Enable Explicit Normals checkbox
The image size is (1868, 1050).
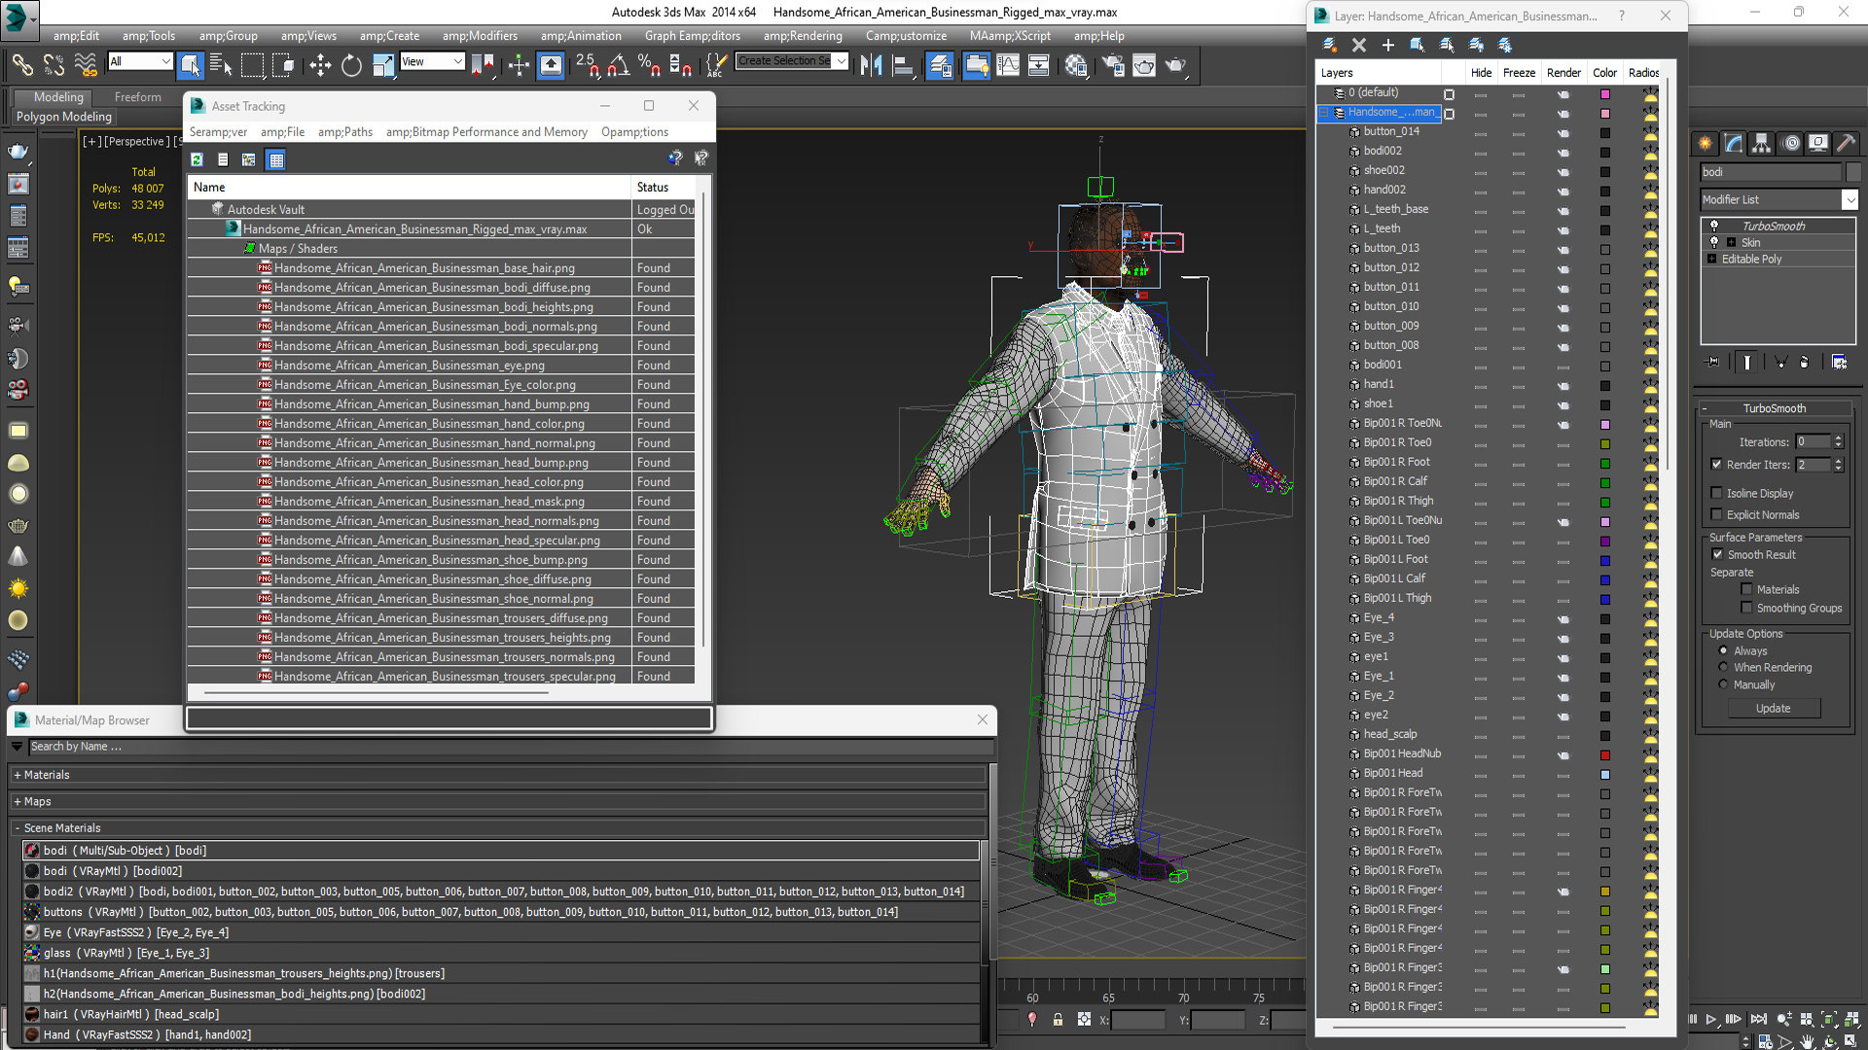tap(1717, 514)
